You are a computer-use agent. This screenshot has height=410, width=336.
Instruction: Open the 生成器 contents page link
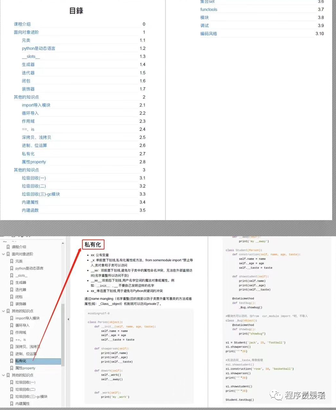point(28,64)
